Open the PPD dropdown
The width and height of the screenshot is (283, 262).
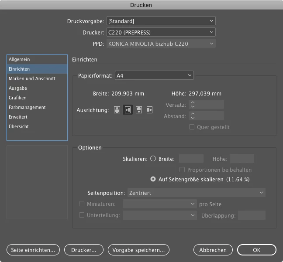pos(161,44)
